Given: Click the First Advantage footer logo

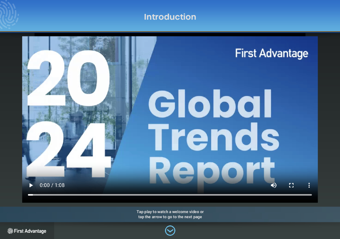Looking at the screenshot, I should pyautogui.click(x=27, y=231).
